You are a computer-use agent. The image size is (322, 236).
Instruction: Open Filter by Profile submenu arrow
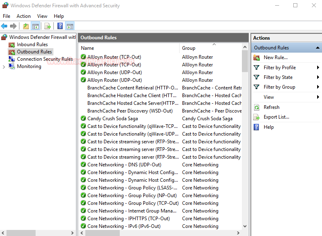[x=318, y=68]
